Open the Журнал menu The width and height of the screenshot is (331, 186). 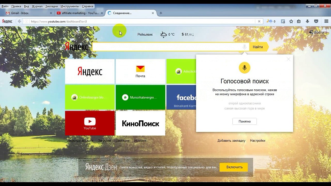click(37, 6)
